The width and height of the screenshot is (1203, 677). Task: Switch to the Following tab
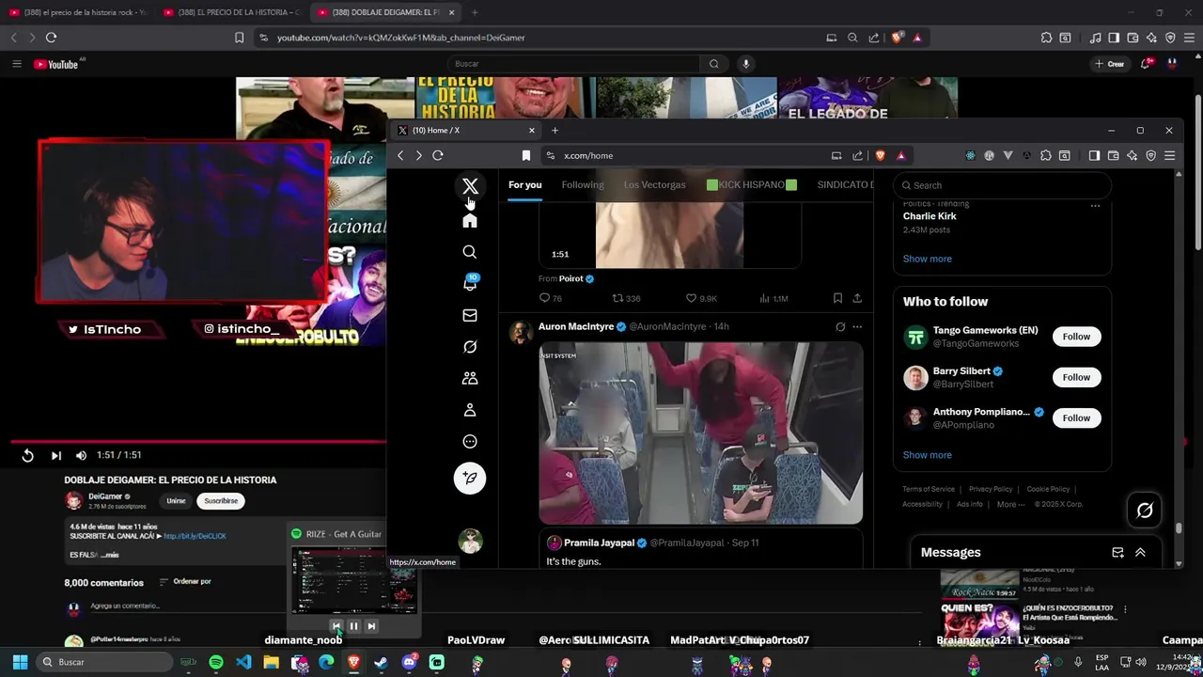(583, 184)
